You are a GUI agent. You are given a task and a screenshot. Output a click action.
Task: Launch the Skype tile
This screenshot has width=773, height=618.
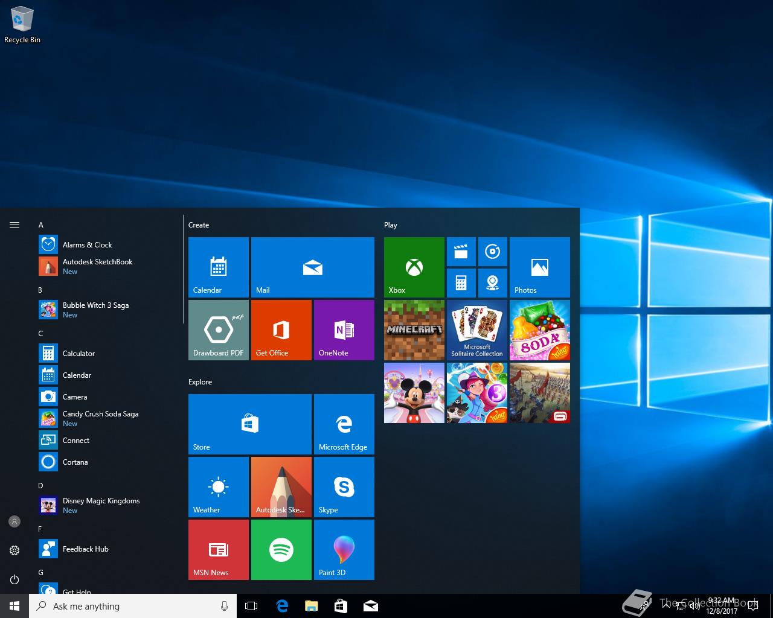(344, 487)
